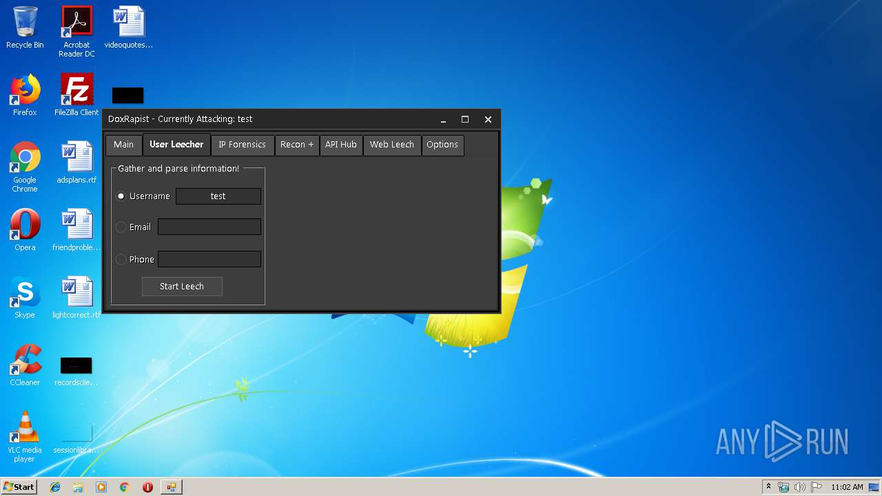882x496 pixels.
Task: Open the Windows Start menu
Action: pos(19,487)
